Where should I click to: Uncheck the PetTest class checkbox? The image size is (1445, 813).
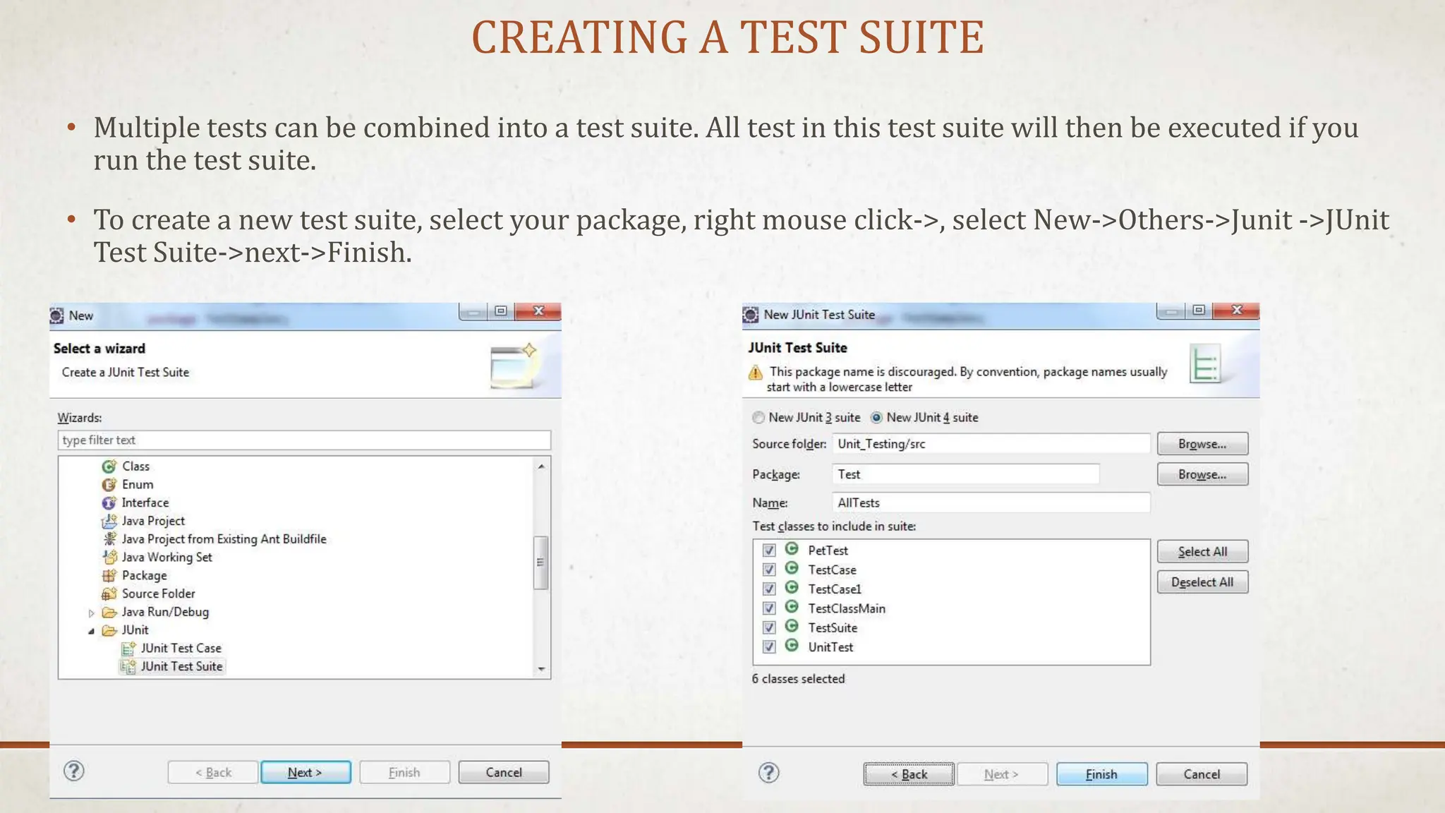click(x=769, y=550)
